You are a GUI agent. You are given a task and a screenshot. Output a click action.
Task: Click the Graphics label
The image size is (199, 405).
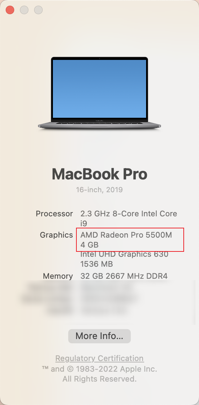(x=56, y=235)
